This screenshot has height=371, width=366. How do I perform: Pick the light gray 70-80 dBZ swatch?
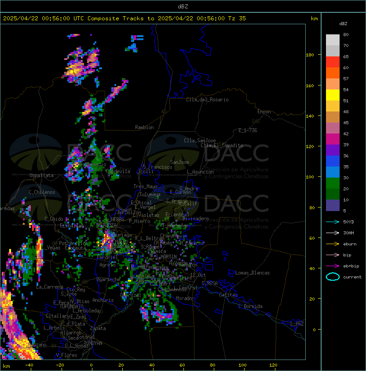(x=333, y=40)
